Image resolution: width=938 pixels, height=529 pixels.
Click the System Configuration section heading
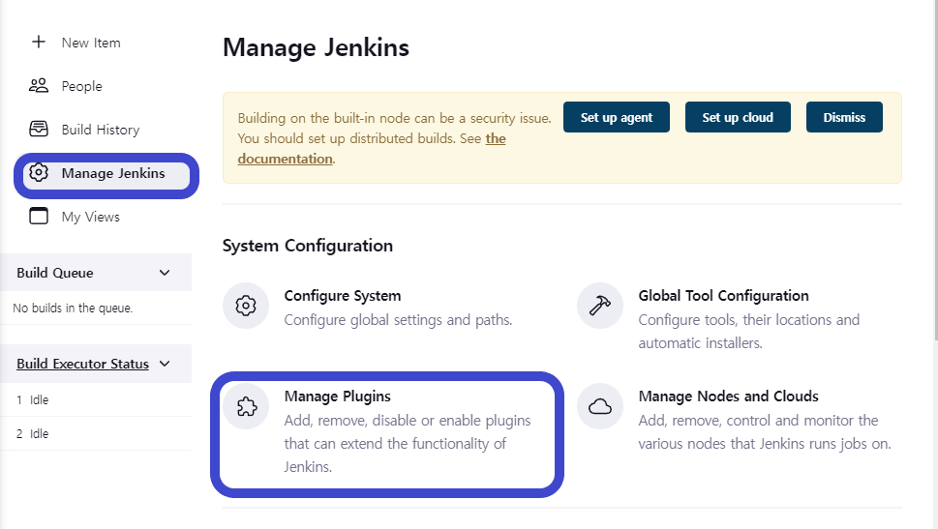tap(308, 246)
